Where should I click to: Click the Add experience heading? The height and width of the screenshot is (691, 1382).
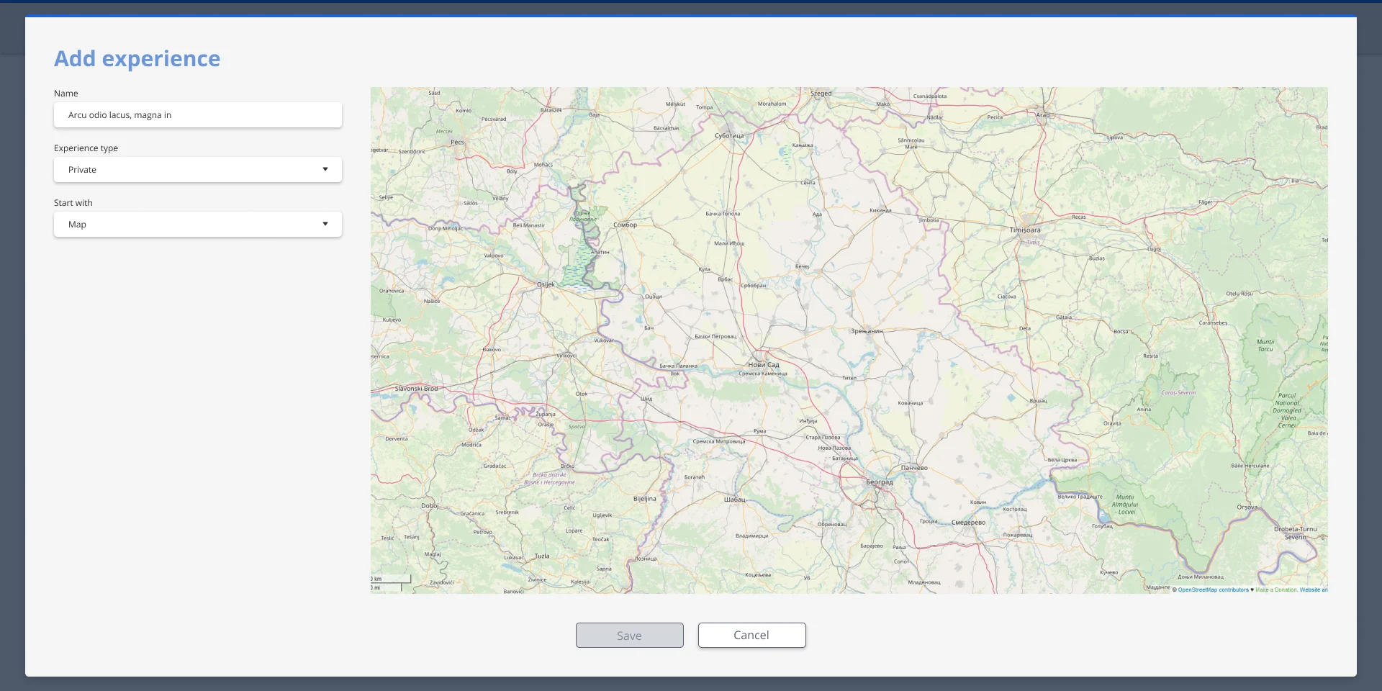tap(137, 58)
